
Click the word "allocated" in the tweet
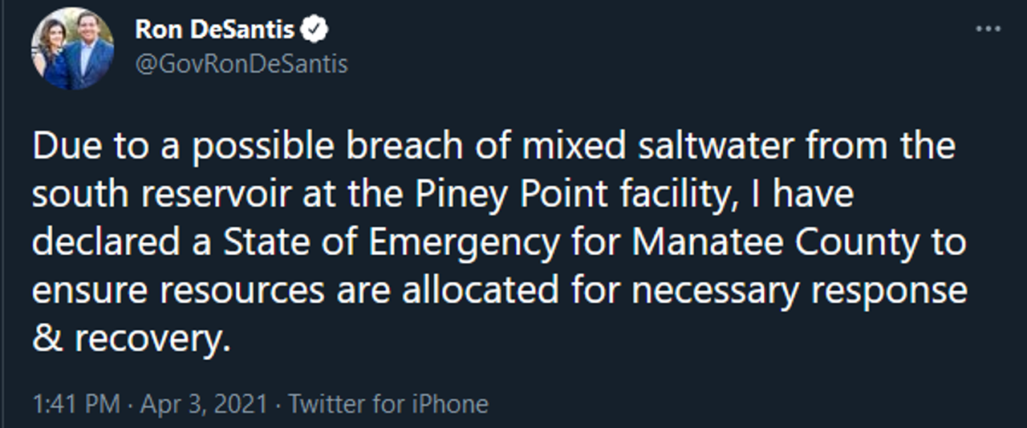pos(481,291)
